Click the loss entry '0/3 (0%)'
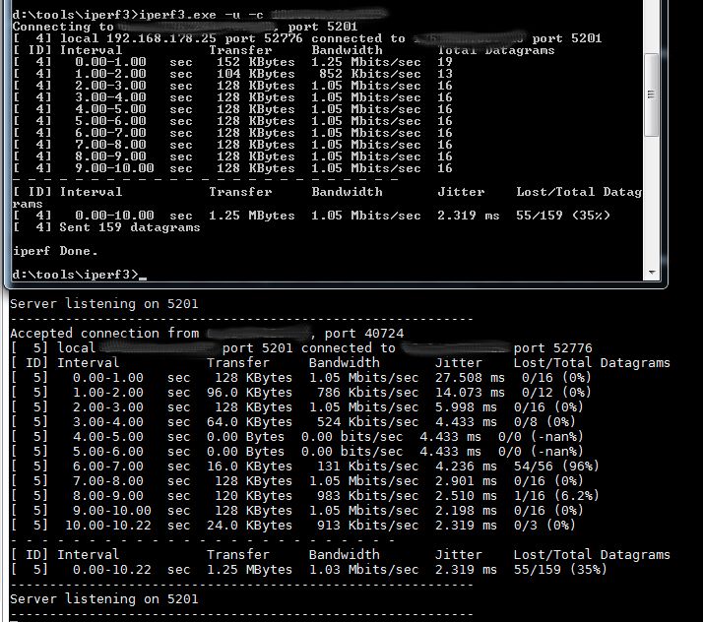This screenshot has height=622, width=703. [x=544, y=526]
